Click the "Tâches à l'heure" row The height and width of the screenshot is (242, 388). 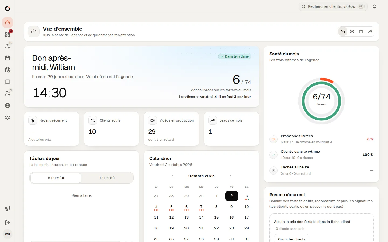tap(321, 170)
